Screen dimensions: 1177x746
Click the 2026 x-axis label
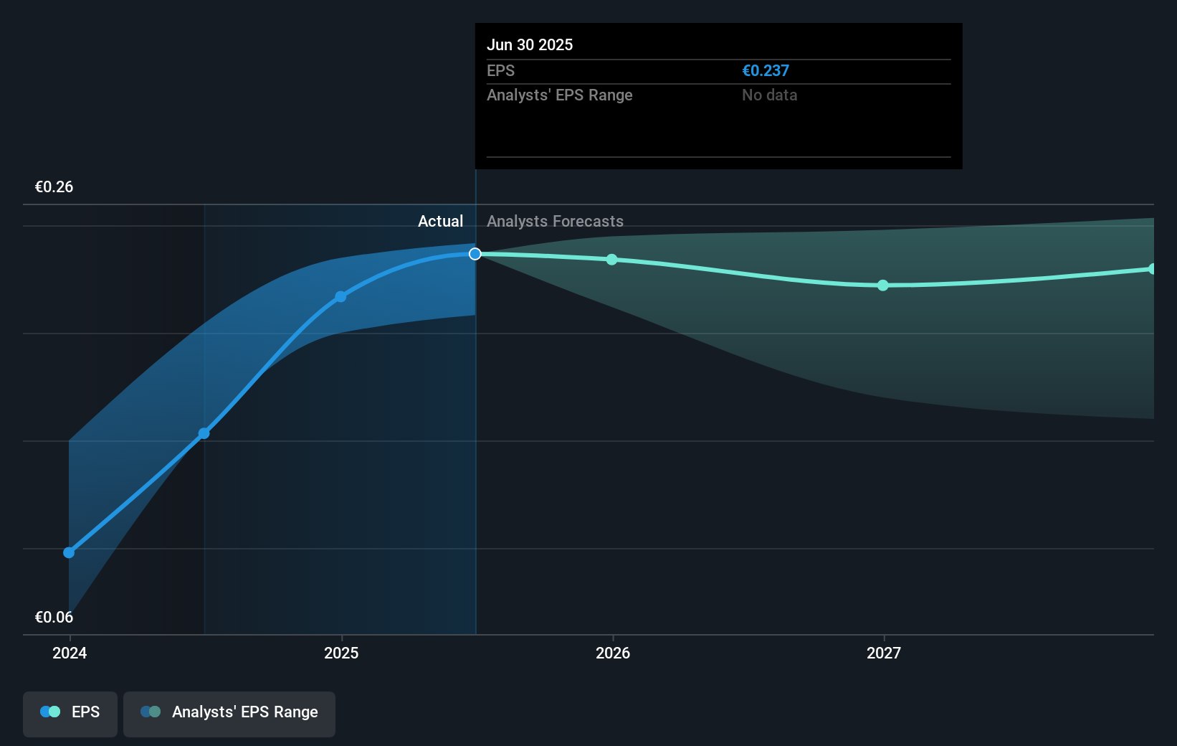pos(611,653)
